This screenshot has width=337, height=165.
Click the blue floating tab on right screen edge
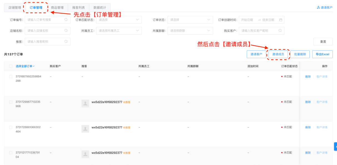click(x=335, y=146)
